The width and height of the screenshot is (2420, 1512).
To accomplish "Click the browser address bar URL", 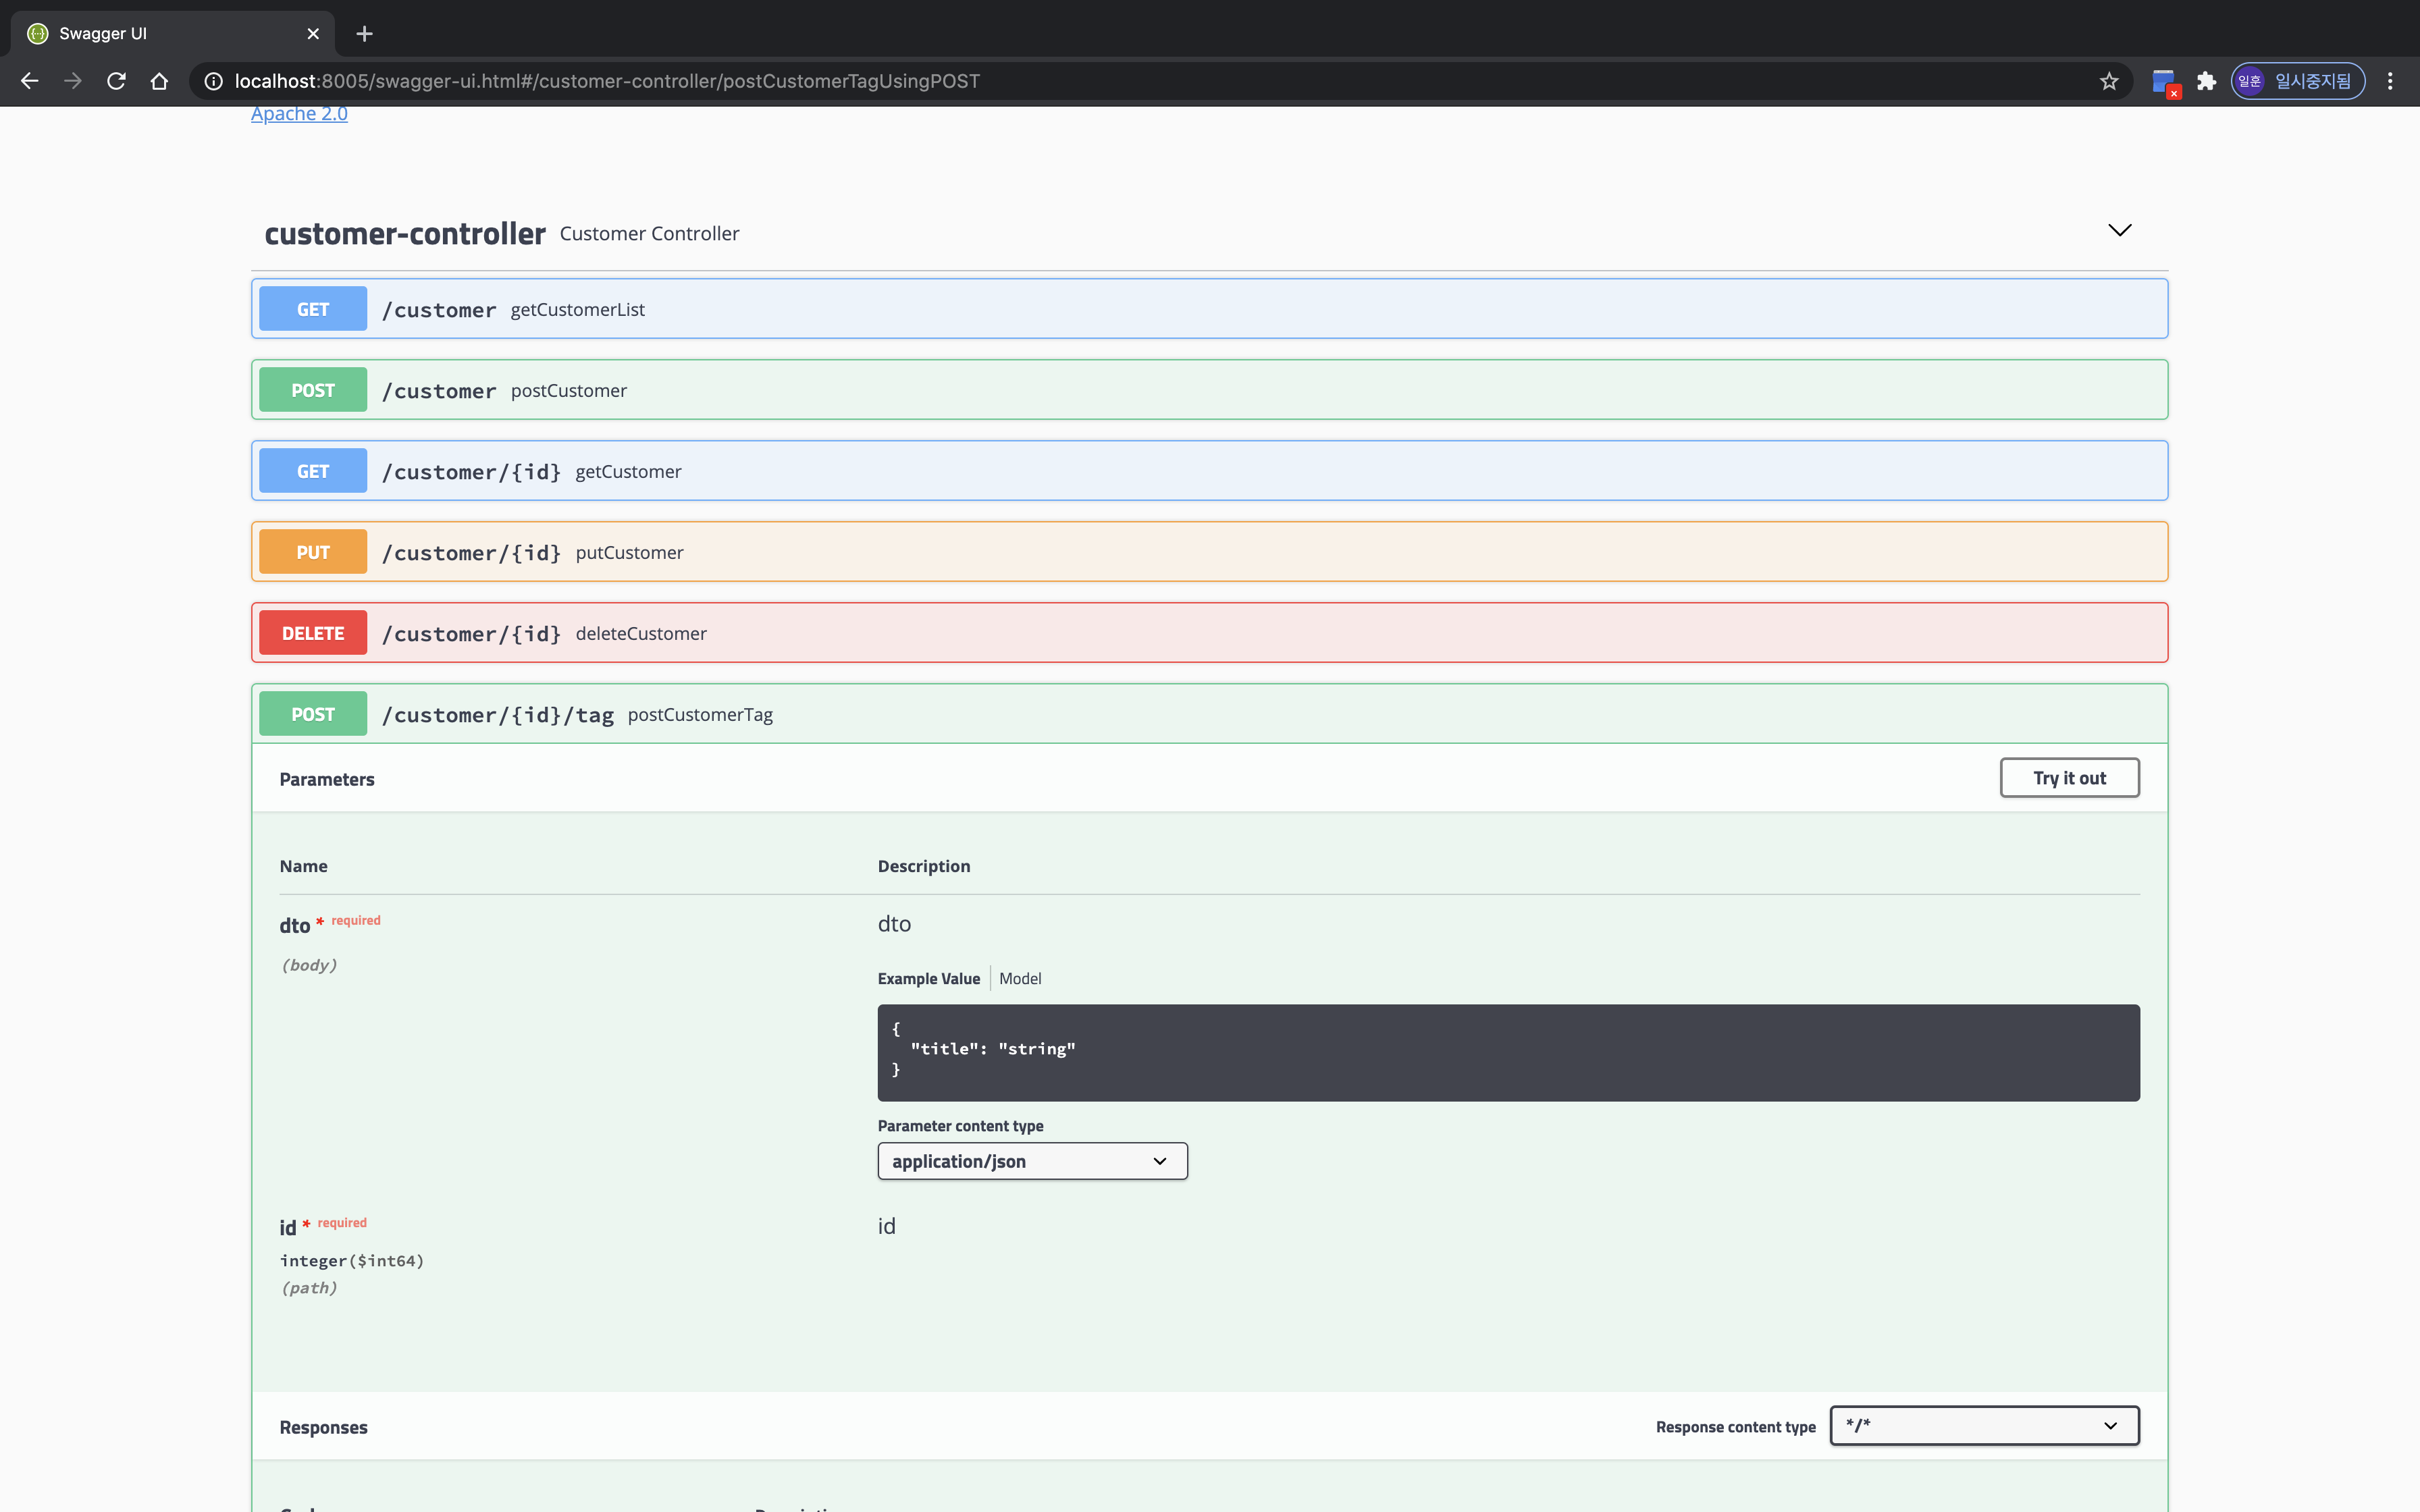I will pyautogui.click(x=606, y=81).
